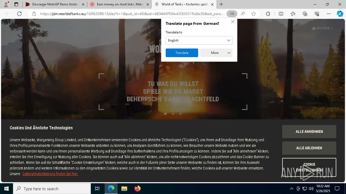Start Read aloud
346x194 pixels.
(x=243, y=14)
